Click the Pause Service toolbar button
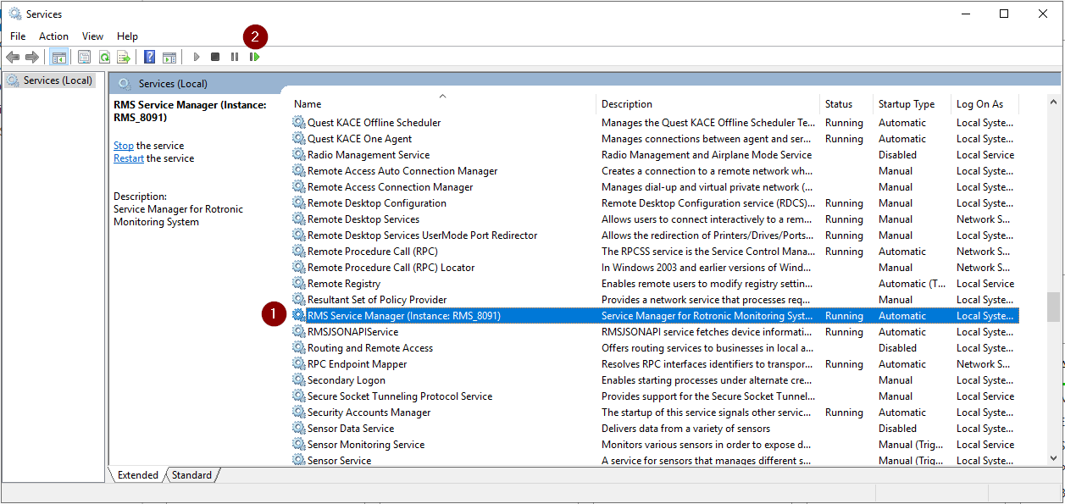Screen dimensions: 1065x504 [x=235, y=57]
